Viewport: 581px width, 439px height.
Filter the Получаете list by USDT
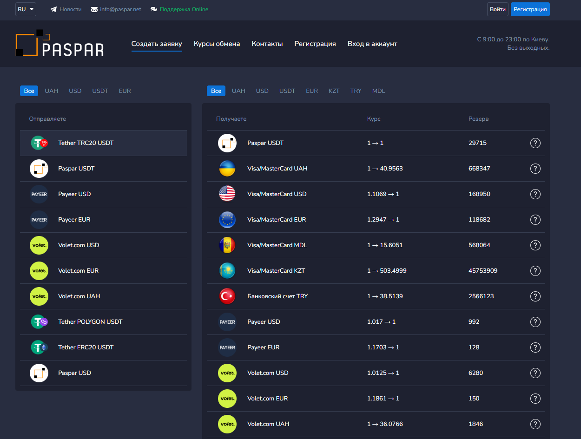[287, 91]
